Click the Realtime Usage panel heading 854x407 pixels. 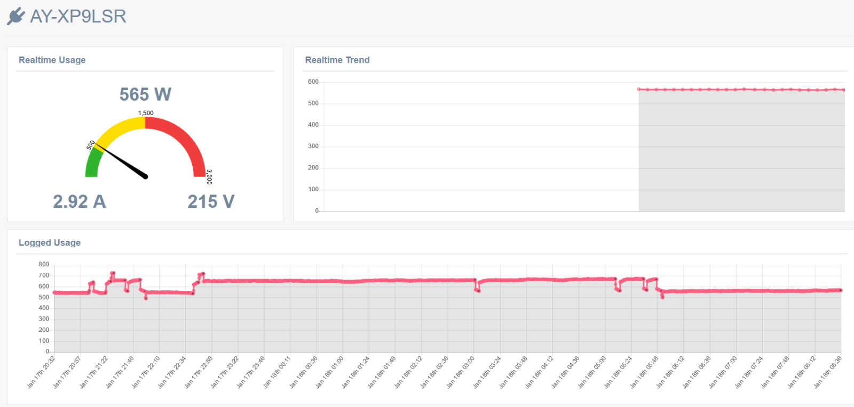pos(52,60)
